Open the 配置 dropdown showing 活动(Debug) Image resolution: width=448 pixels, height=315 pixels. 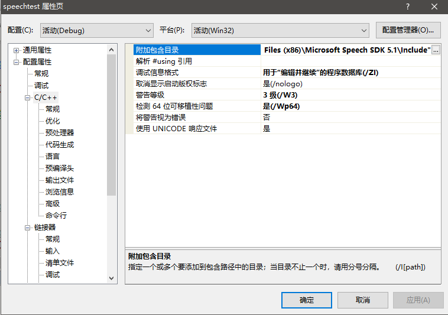pos(97,30)
